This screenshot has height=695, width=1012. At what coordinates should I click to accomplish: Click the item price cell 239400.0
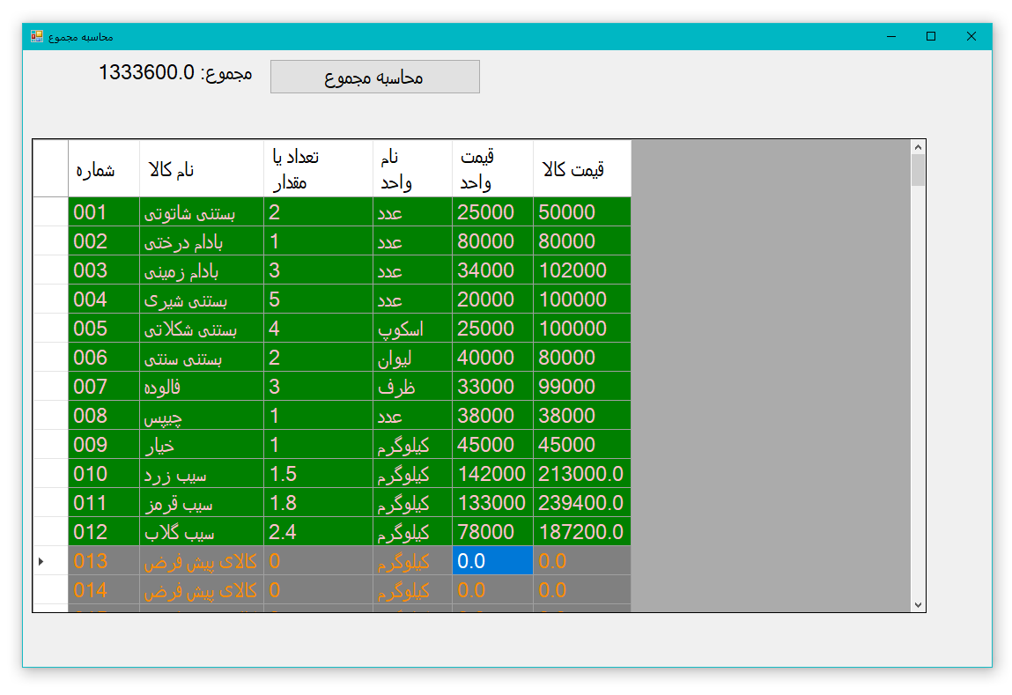(x=581, y=503)
